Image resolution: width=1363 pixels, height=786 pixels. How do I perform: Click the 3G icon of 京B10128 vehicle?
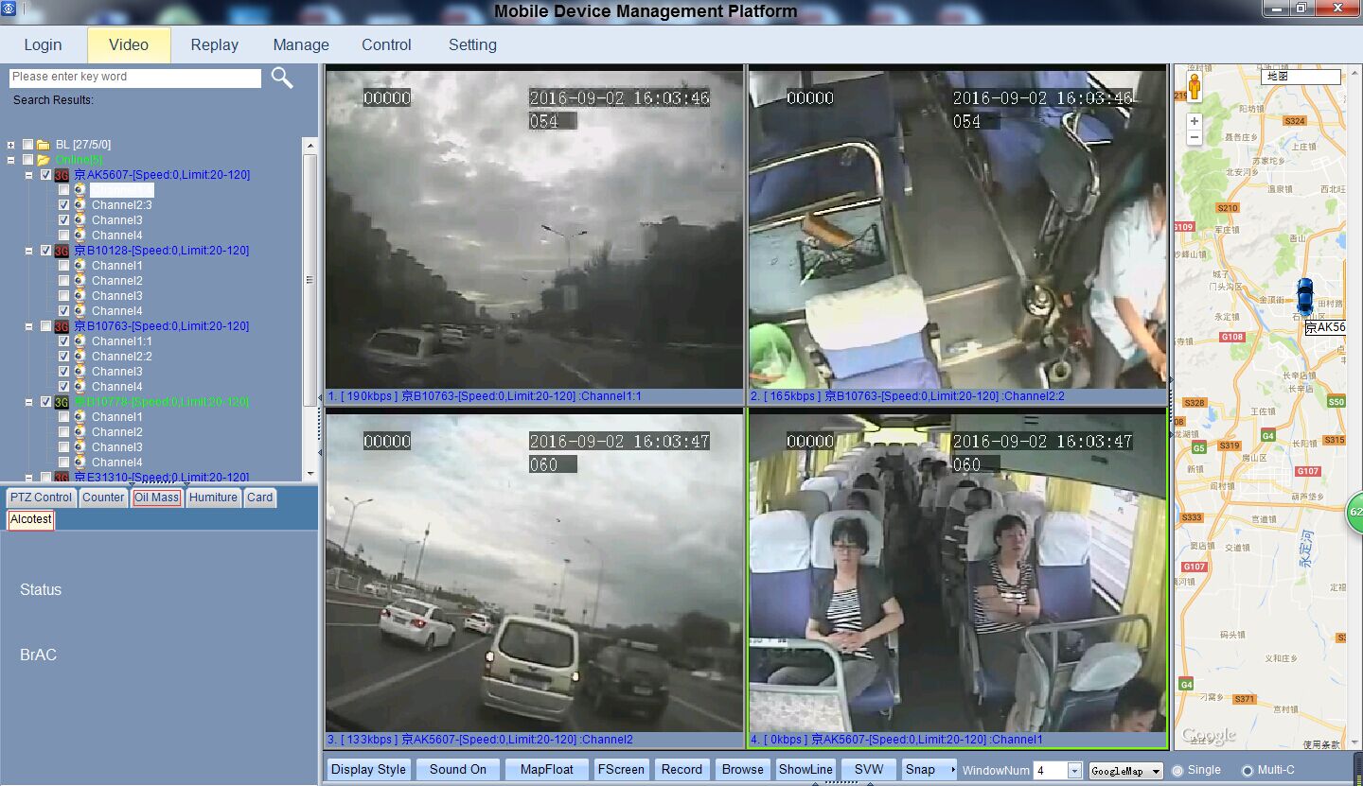(x=62, y=251)
